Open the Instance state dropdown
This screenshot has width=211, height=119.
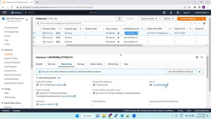[149, 19]
